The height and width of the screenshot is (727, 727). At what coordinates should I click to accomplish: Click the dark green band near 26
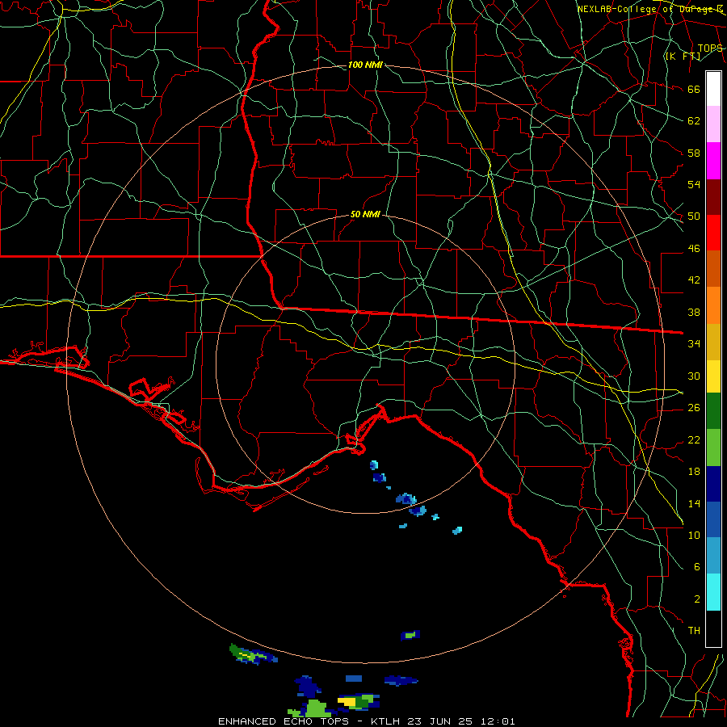tap(713, 411)
